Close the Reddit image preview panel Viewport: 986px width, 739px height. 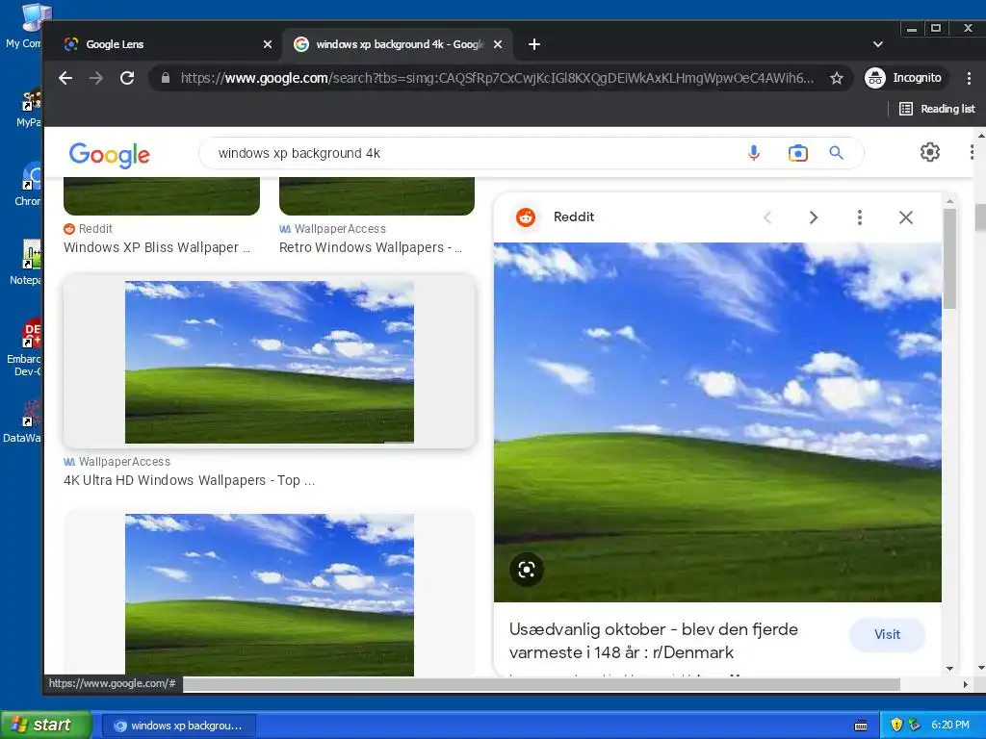[x=905, y=217]
